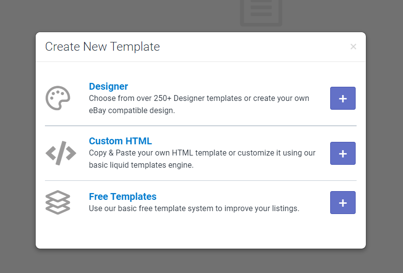This screenshot has height=273, width=403.
Task: Click the divider line between Designer and Custom HTML
Action: [200, 126]
